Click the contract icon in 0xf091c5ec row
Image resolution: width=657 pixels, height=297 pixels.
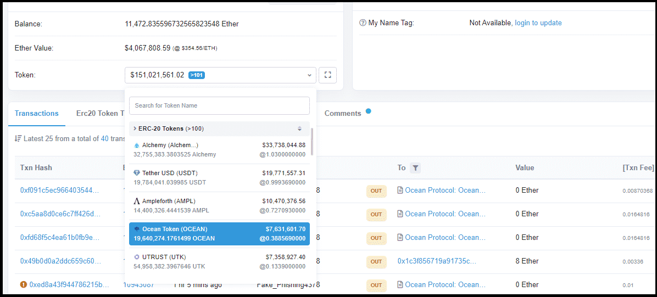click(x=400, y=190)
